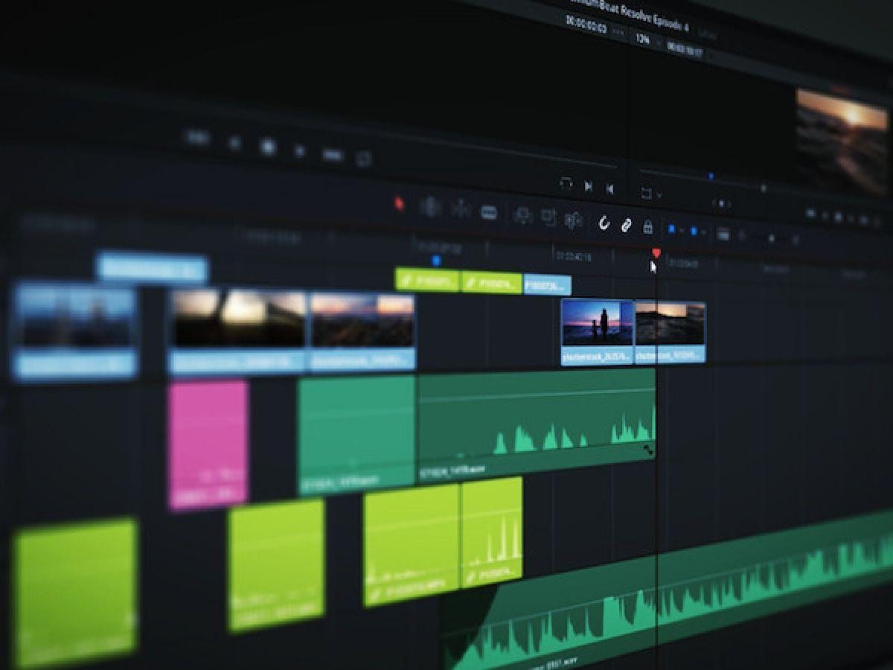Select the Blade Edit Mode tool
This screenshot has width=893, height=670.
pos(489,212)
